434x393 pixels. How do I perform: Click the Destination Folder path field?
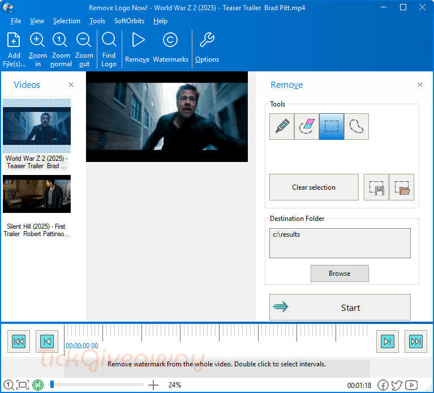pyautogui.click(x=340, y=243)
